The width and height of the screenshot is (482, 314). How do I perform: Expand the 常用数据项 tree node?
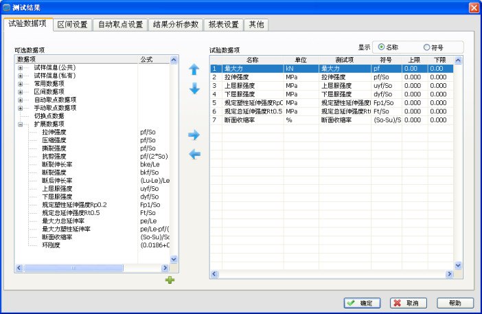pyautogui.click(x=21, y=83)
